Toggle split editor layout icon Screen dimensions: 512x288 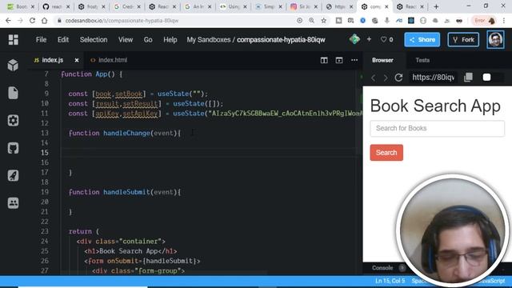324,60
